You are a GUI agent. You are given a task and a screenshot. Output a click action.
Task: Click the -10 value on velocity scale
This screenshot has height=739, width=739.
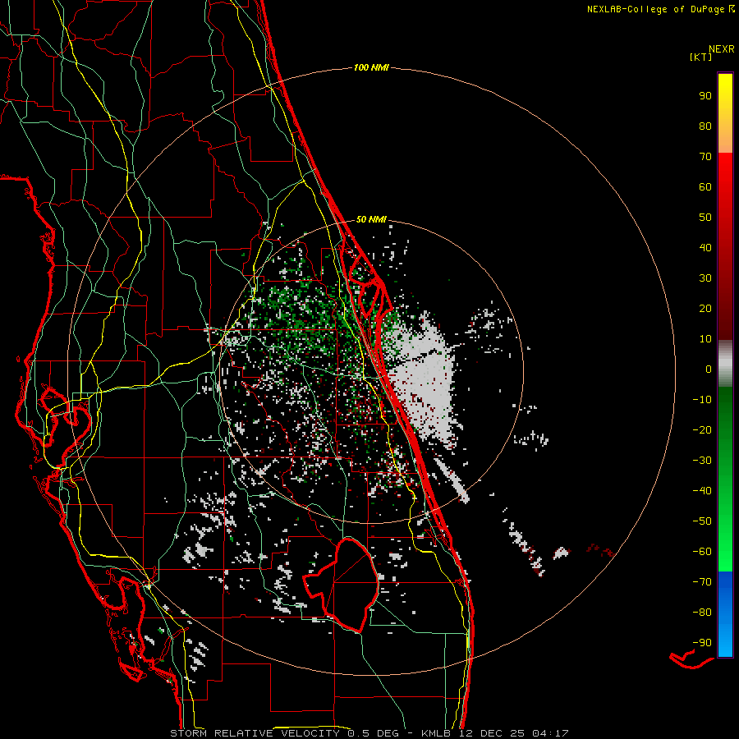point(702,400)
